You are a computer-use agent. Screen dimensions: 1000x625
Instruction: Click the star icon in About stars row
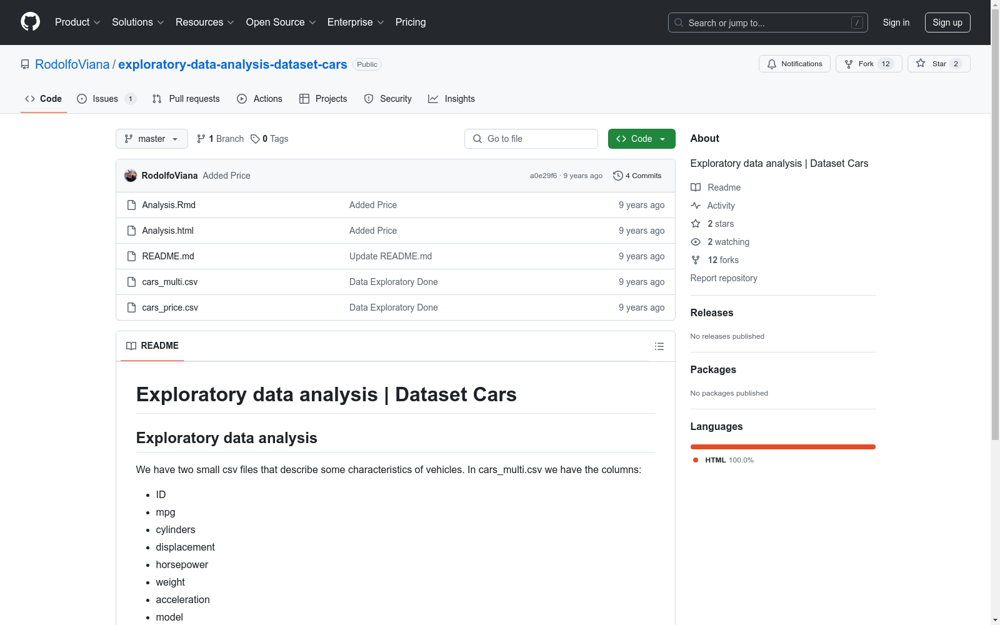(696, 224)
